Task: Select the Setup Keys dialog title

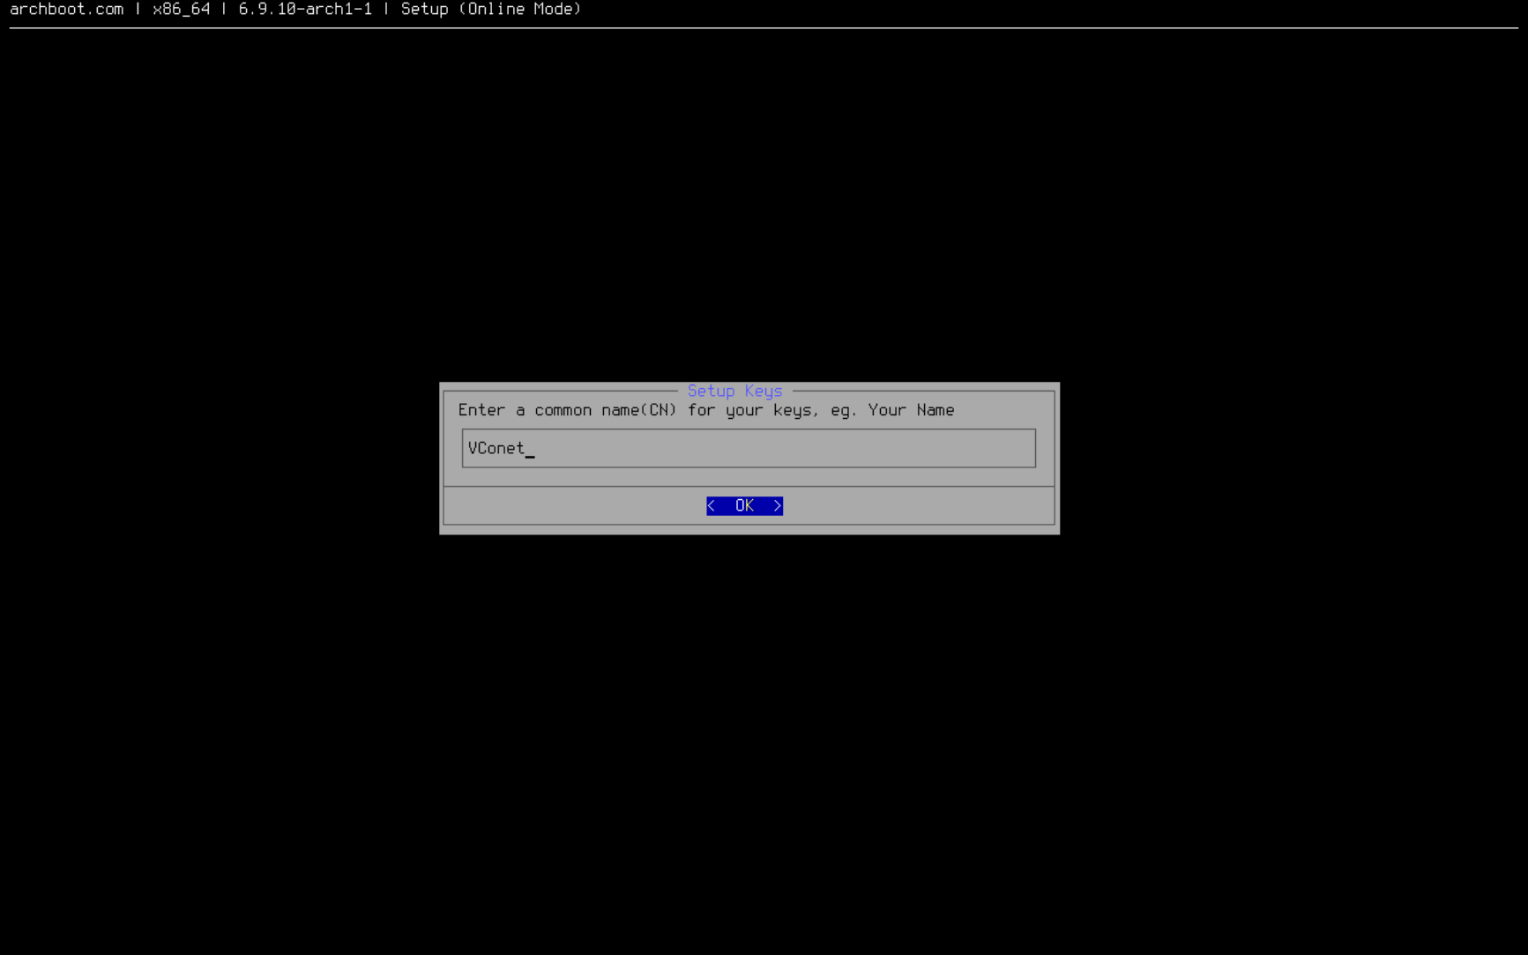Action: 734,391
